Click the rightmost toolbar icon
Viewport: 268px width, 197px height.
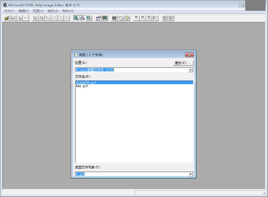171,18
